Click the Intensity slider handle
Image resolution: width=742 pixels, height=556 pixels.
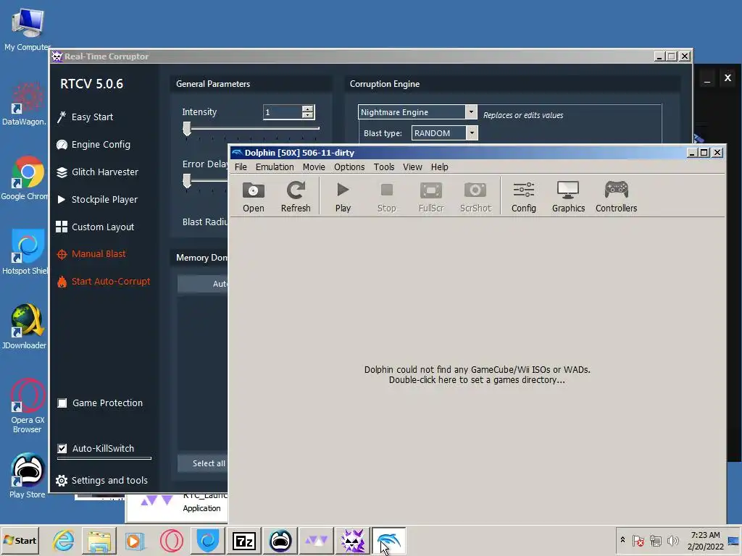point(187,129)
